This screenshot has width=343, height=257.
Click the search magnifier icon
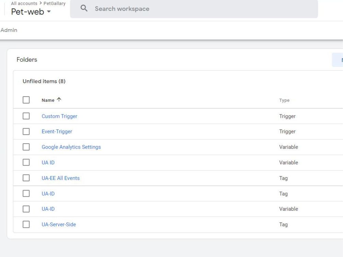(84, 9)
